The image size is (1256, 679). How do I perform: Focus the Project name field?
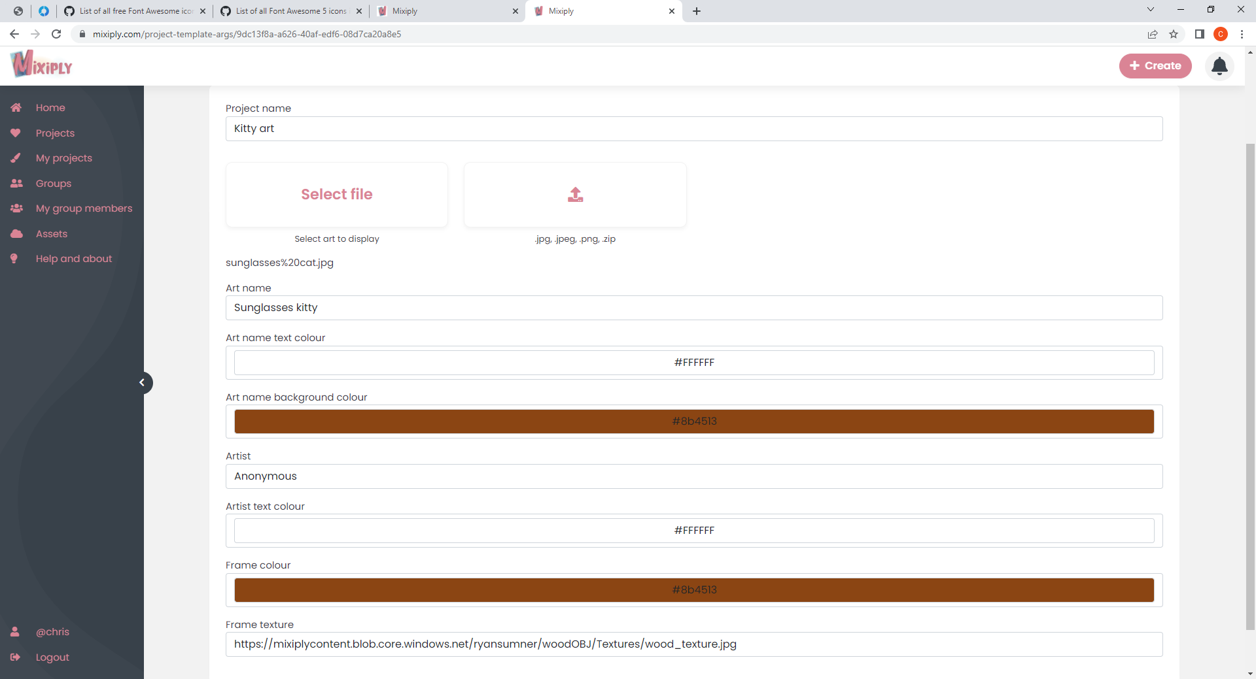tap(694, 129)
